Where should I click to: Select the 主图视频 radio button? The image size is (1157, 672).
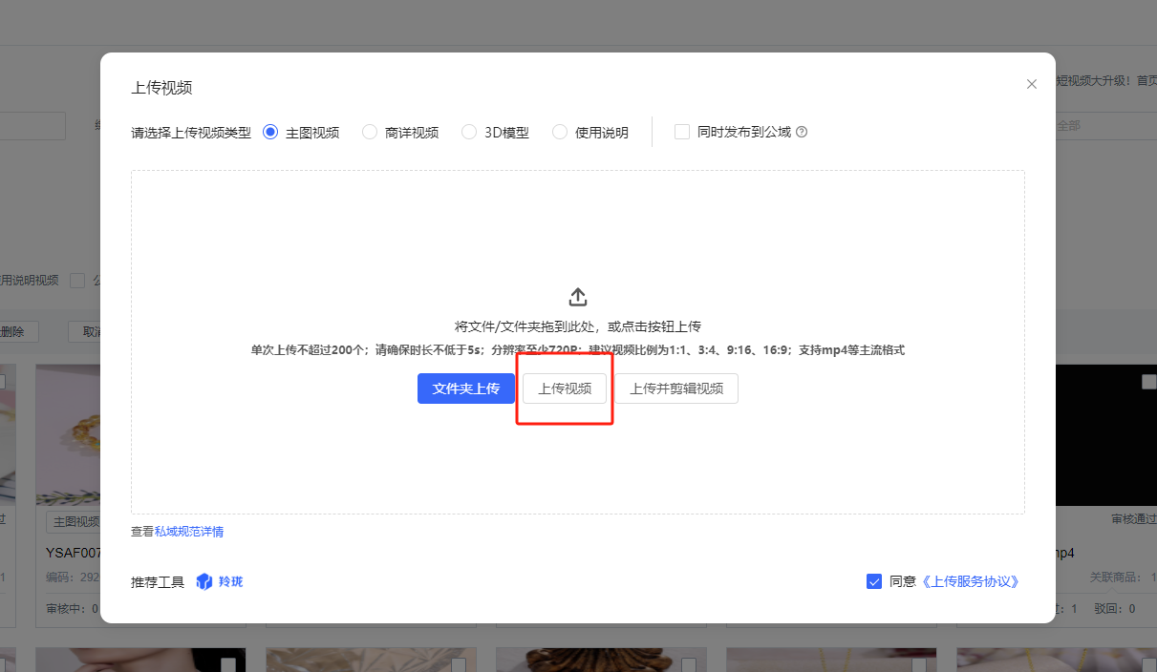(x=270, y=133)
